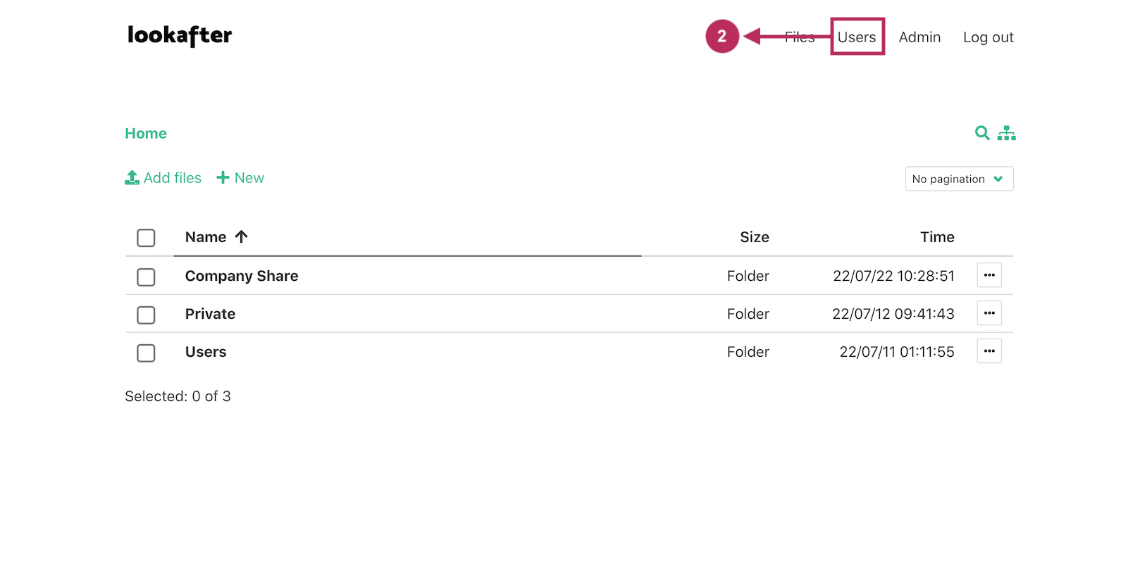
Task: Click the Name sort arrow
Action: point(242,237)
